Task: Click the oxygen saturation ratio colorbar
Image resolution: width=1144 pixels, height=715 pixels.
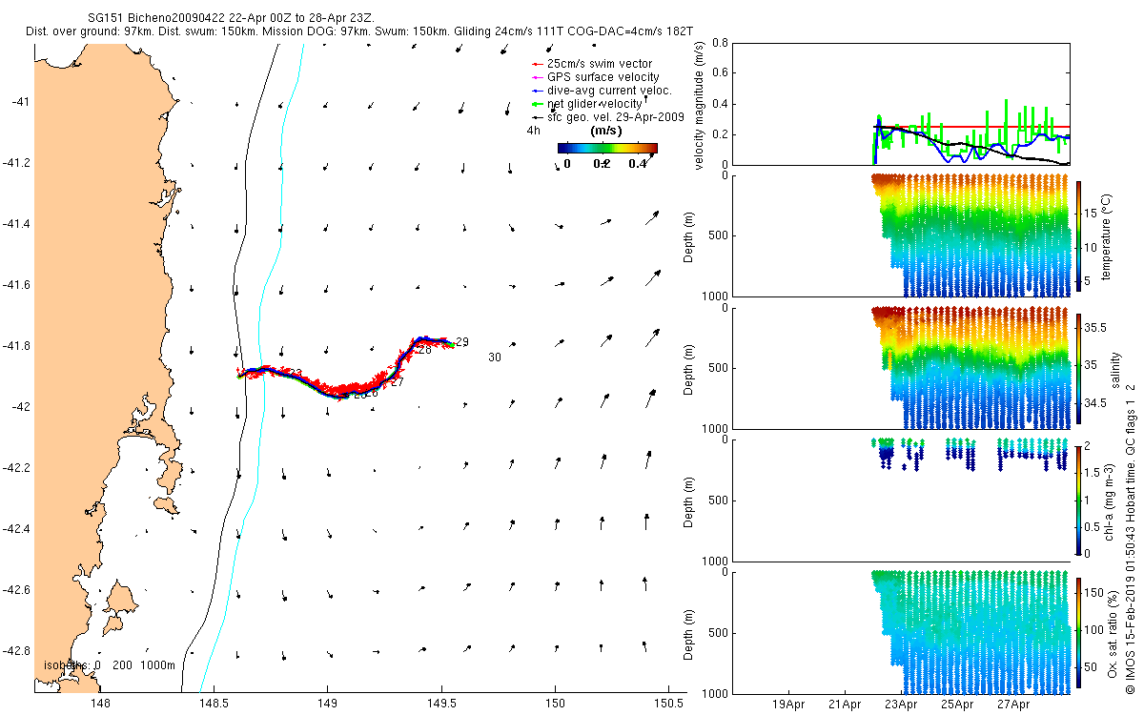Action: [1079, 632]
